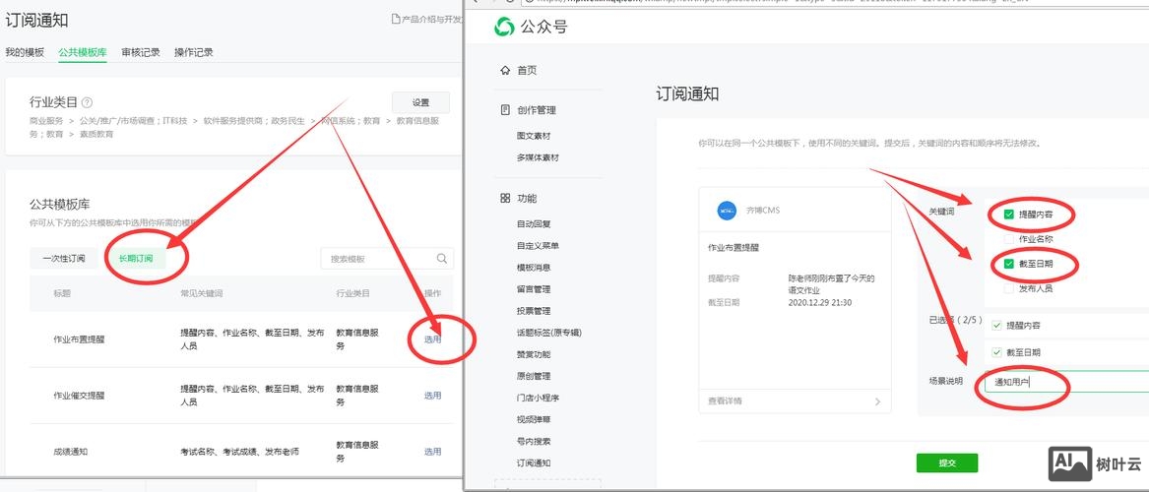Click 创作管理 section icon
The image size is (1149, 492).
tap(505, 110)
